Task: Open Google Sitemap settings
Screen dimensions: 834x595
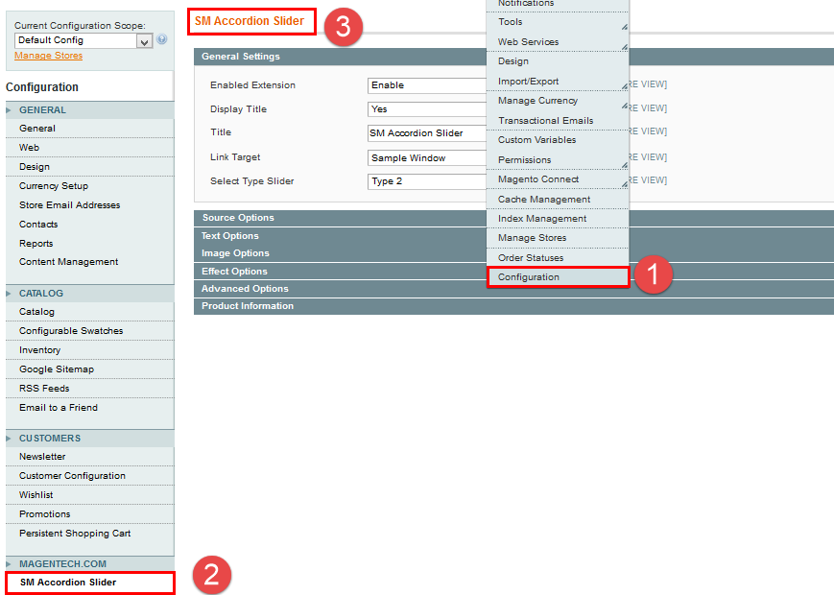Action: tap(89, 369)
